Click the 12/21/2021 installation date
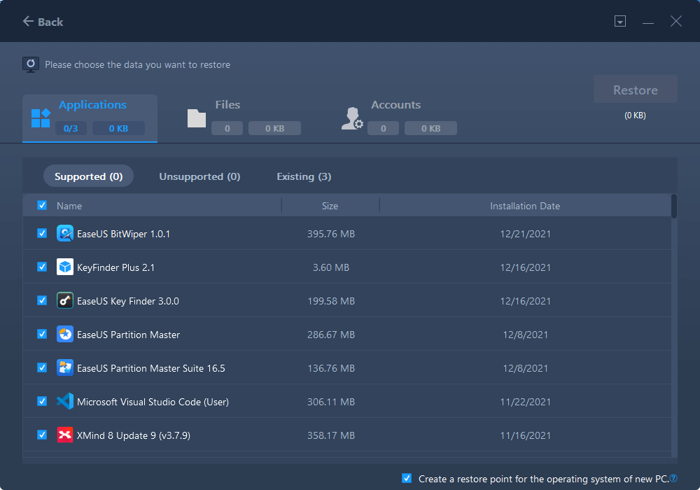 (x=526, y=234)
